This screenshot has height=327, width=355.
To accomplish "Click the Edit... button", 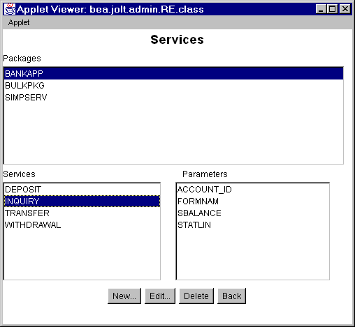I will tap(160, 296).
